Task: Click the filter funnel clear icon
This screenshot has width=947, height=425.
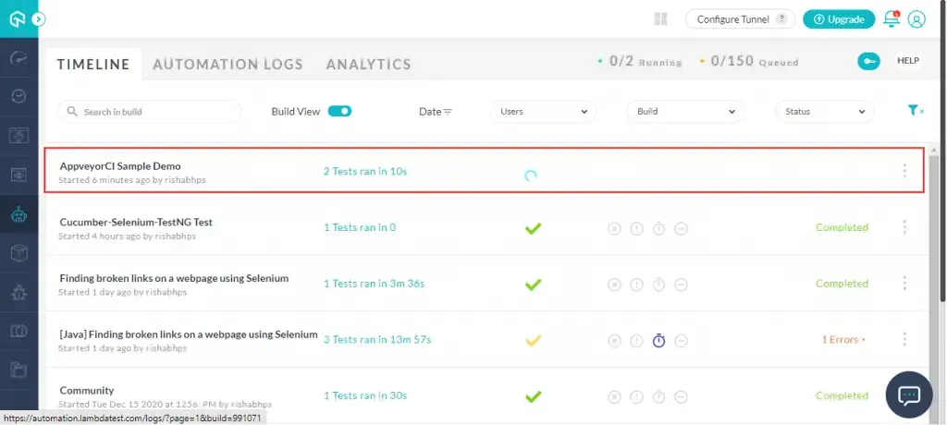Action: (915, 111)
